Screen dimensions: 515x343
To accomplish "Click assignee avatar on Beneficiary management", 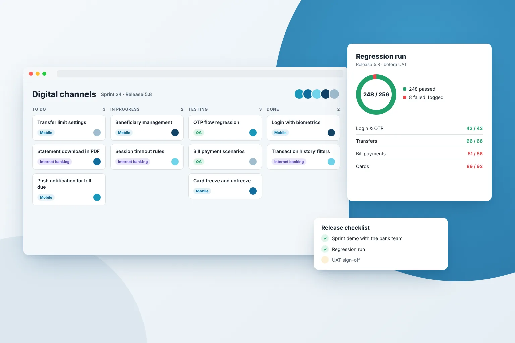I will point(175,133).
